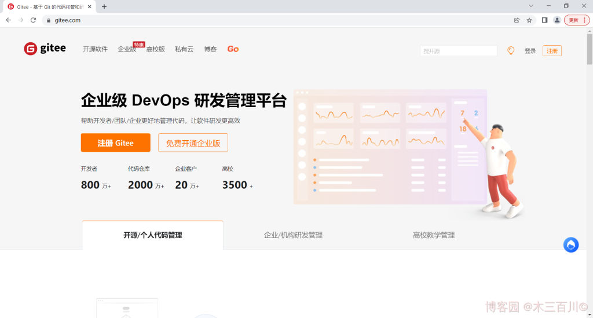Open a new browser tab
Image resolution: width=593 pixels, height=318 pixels.
point(104,6)
